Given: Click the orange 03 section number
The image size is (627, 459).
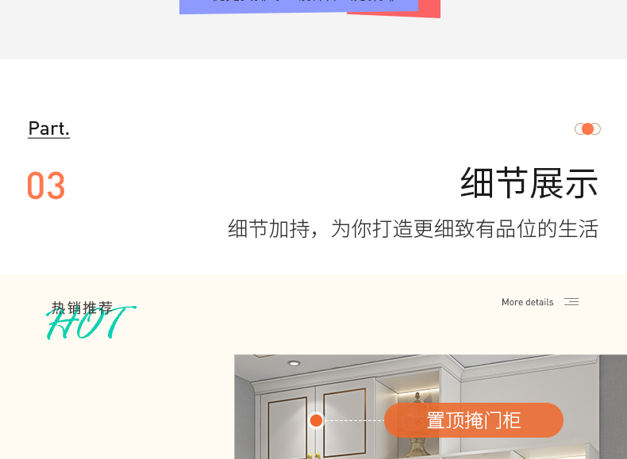Looking at the screenshot, I should (46, 186).
